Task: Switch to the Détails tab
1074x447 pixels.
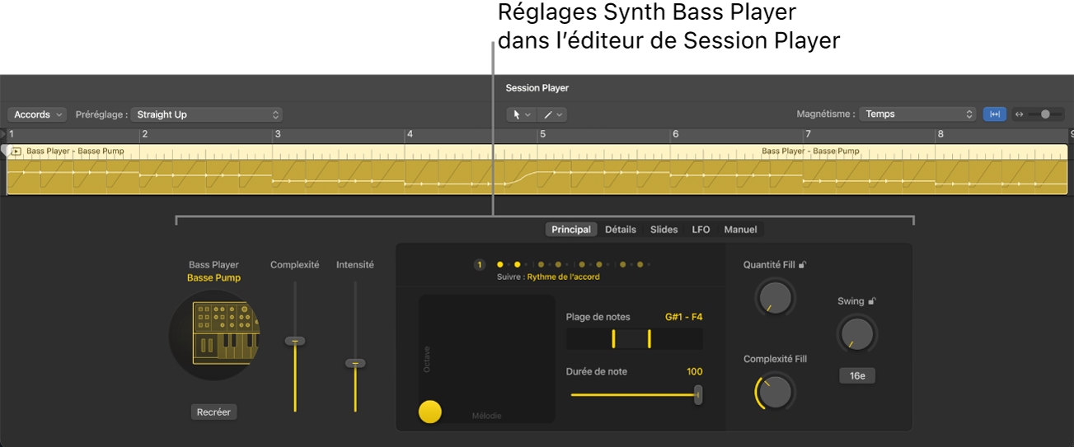Action: coord(621,230)
